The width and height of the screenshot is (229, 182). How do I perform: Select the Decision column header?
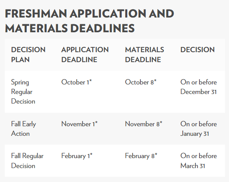(197, 50)
